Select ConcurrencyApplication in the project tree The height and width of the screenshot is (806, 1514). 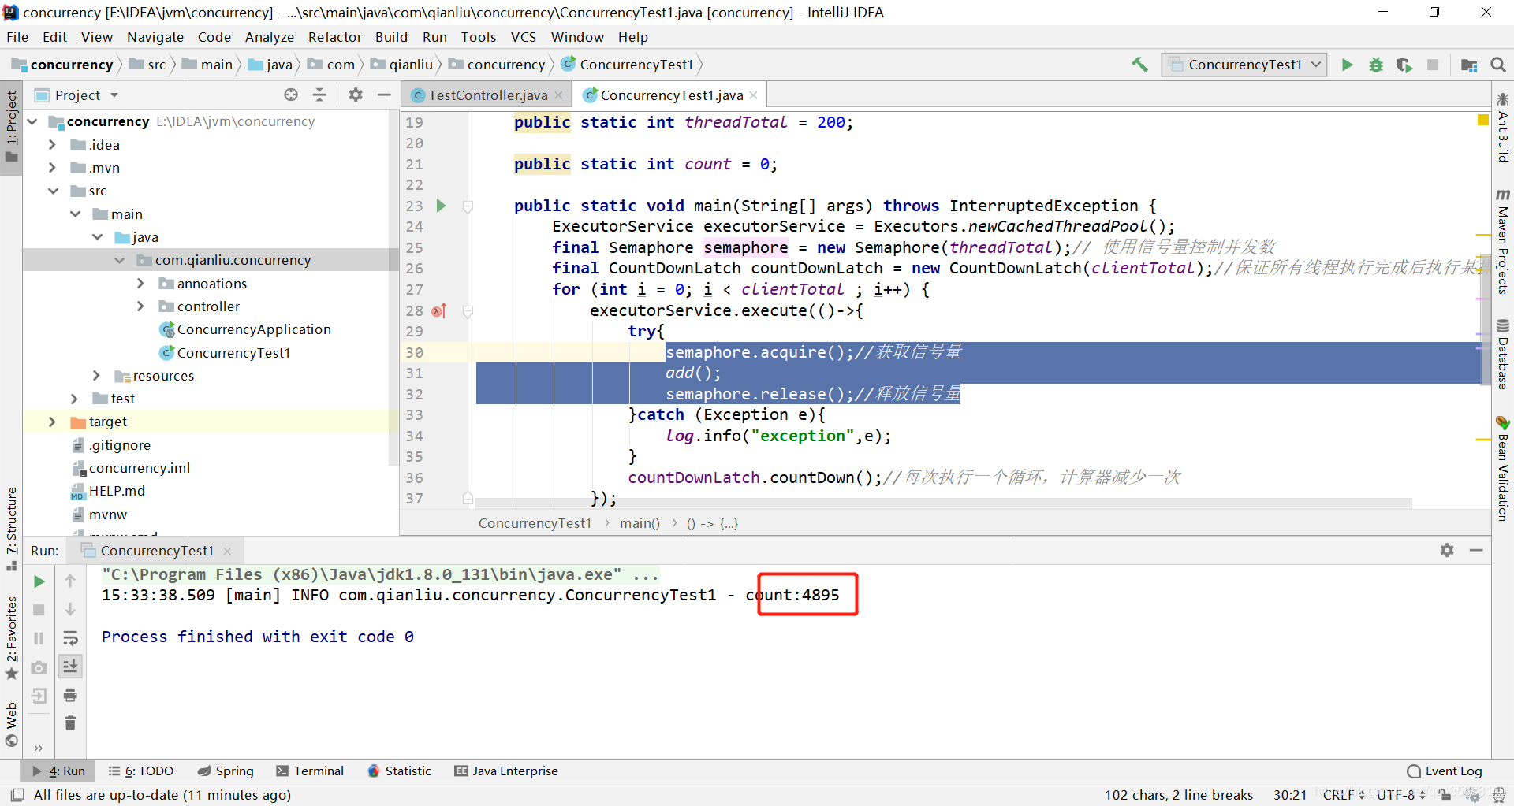point(253,329)
